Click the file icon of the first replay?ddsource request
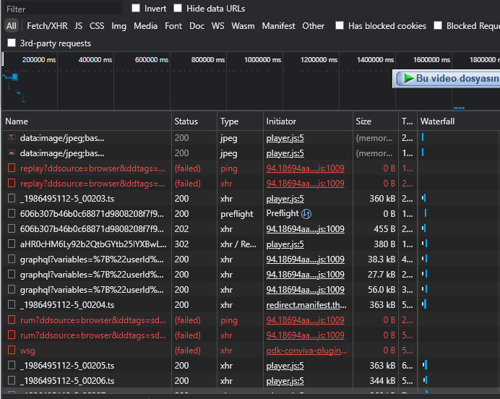Viewport: 500px width, 399px height. [11, 168]
